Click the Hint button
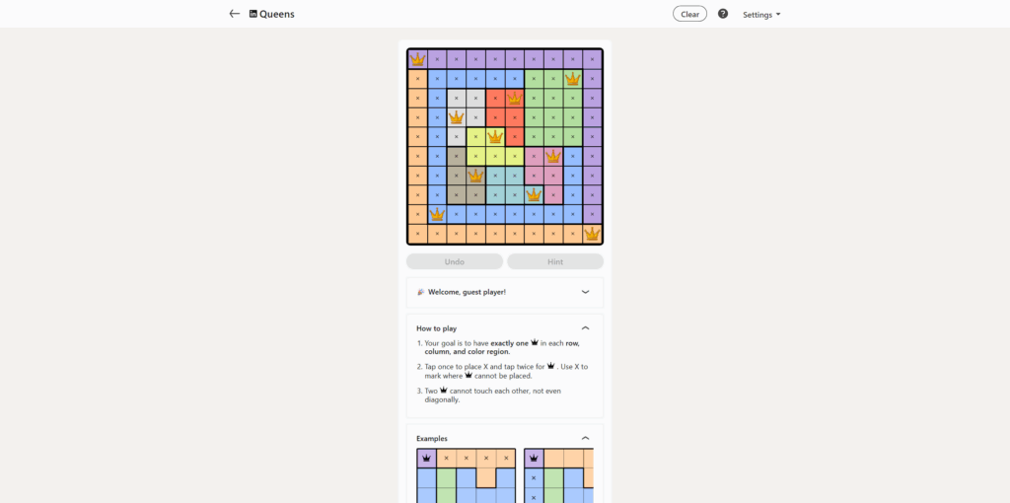 pyautogui.click(x=555, y=261)
